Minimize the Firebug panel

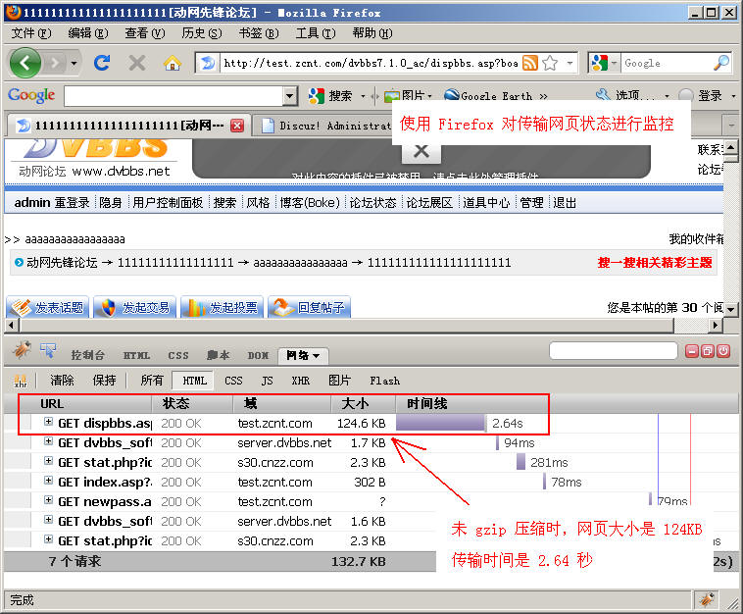click(x=692, y=351)
